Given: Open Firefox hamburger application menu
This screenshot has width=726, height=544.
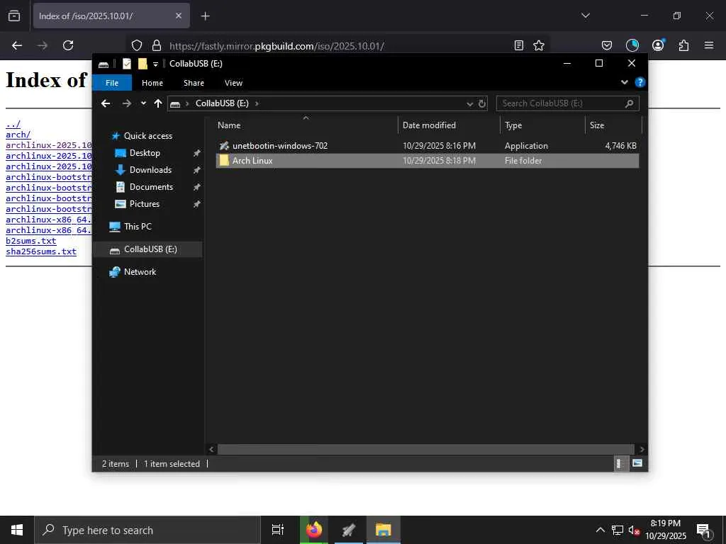Looking at the screenshot, I should 709,45.
